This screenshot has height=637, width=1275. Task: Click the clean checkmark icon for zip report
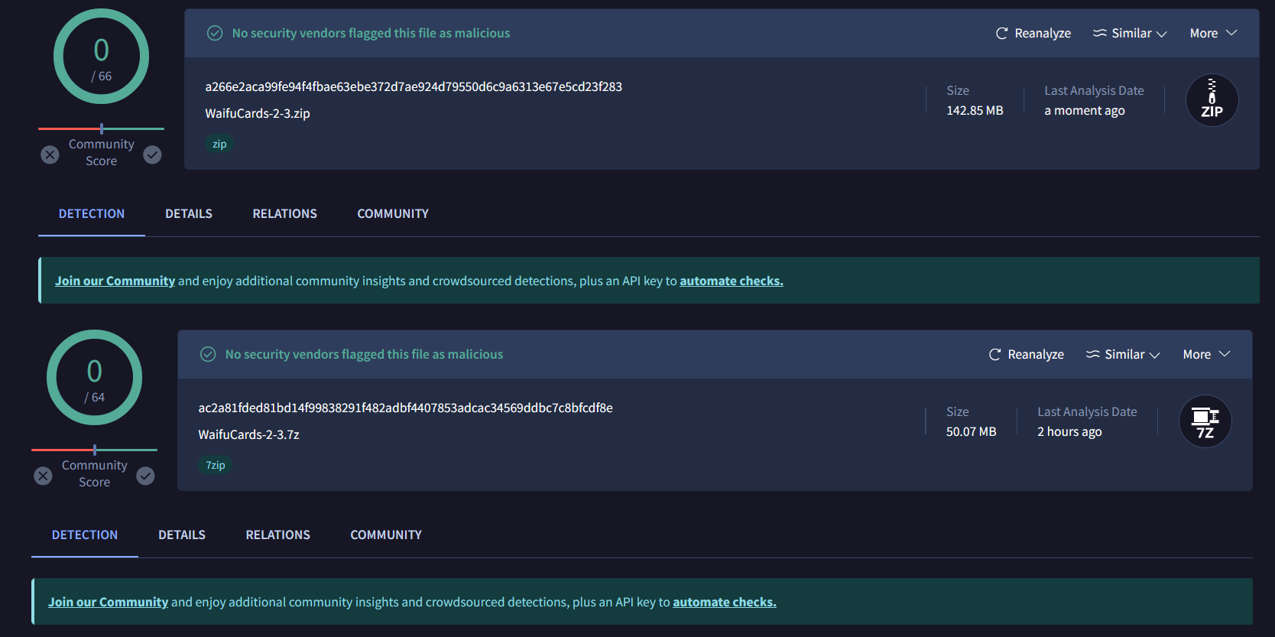point(215,33)
